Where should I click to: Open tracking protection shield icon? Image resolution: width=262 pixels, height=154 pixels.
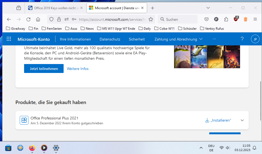[x=51, y=19]
